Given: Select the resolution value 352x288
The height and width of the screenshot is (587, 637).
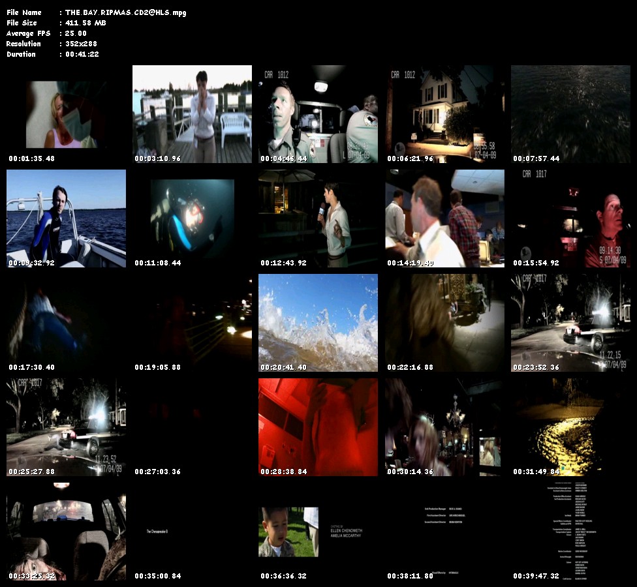Looking at the screenshot, I should 81,44.
